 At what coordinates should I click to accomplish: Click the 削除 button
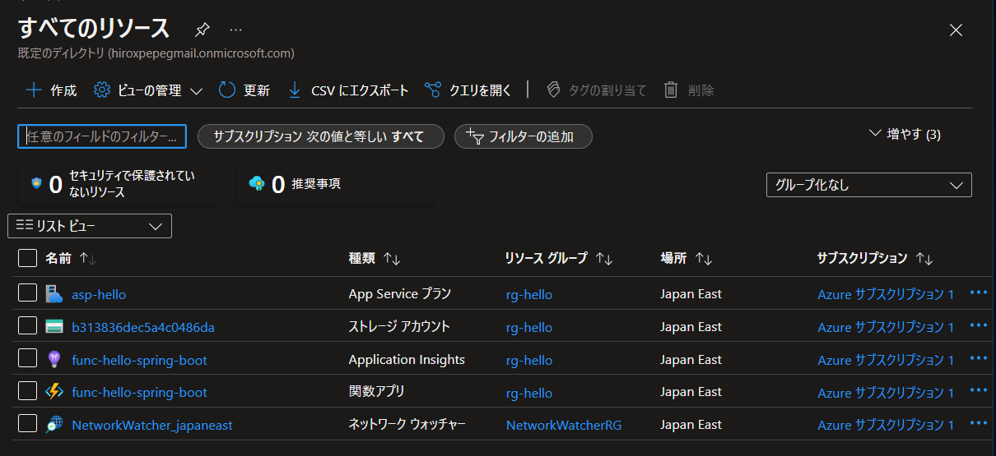(689, 90)
